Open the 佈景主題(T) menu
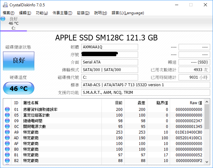The height and width of the screenshot is (168, 213). pos(62,13)
